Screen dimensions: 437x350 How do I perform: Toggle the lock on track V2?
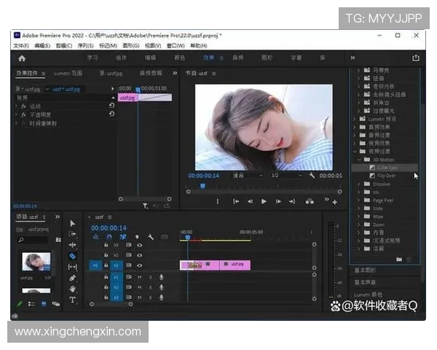click(x=106, y=255)
